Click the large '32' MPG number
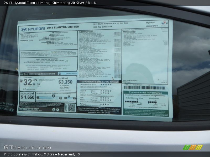The width and height of the screenshot is (210, 157). tap(28, 82)
